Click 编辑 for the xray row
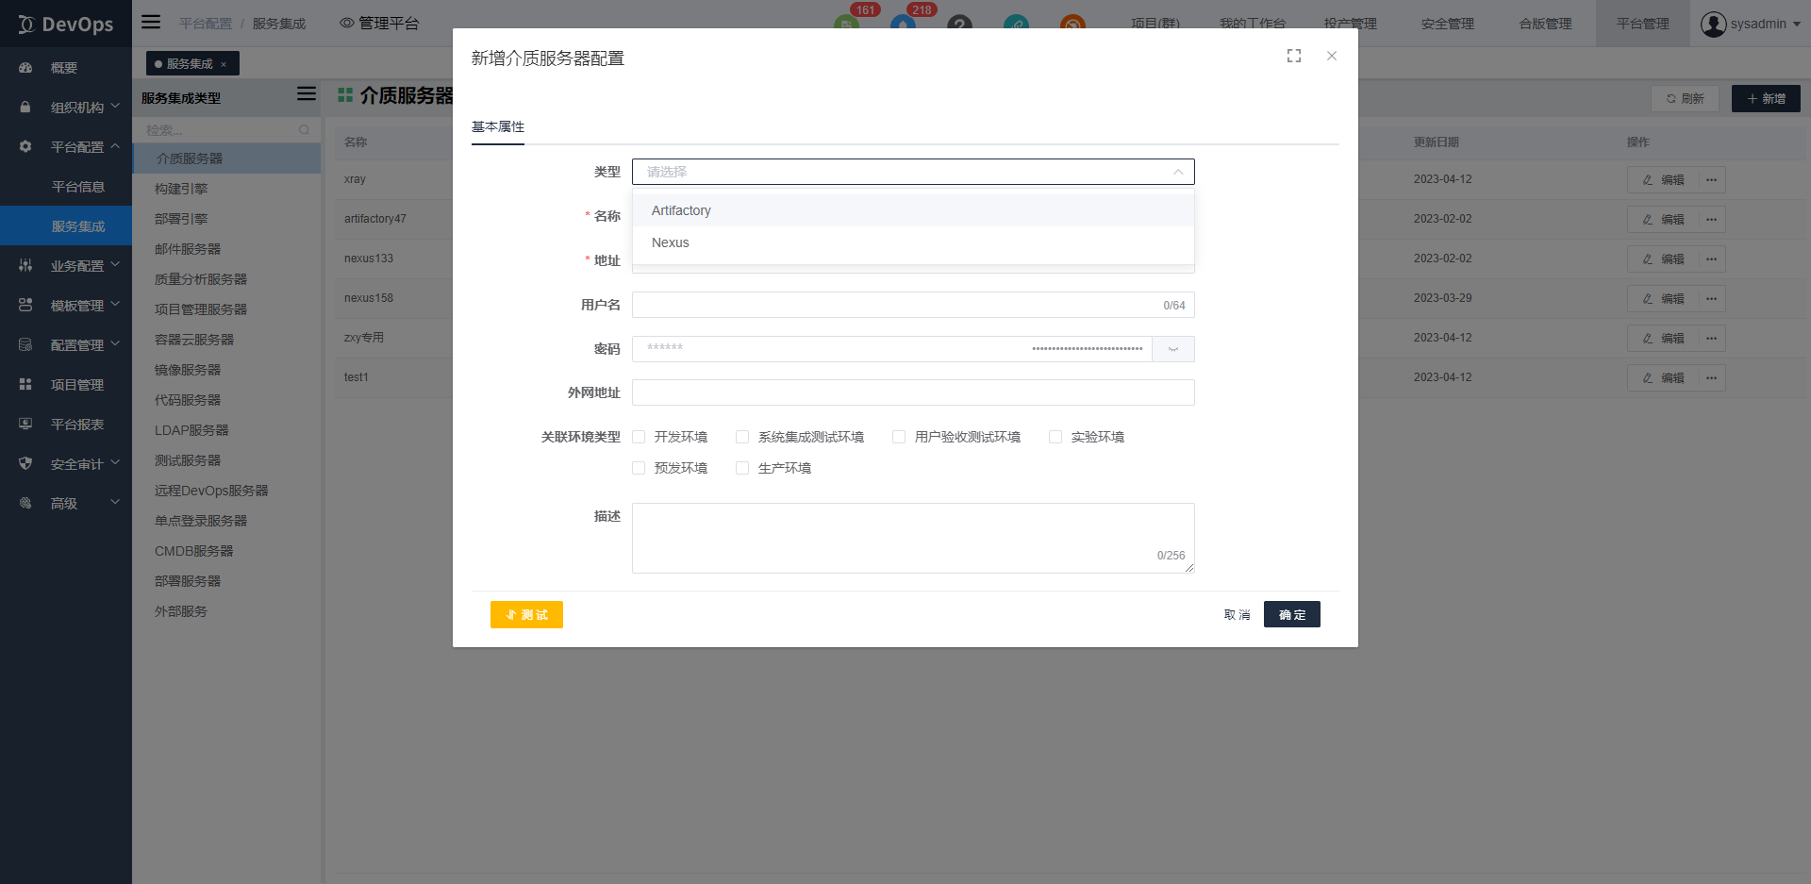 click(1663, 179)
